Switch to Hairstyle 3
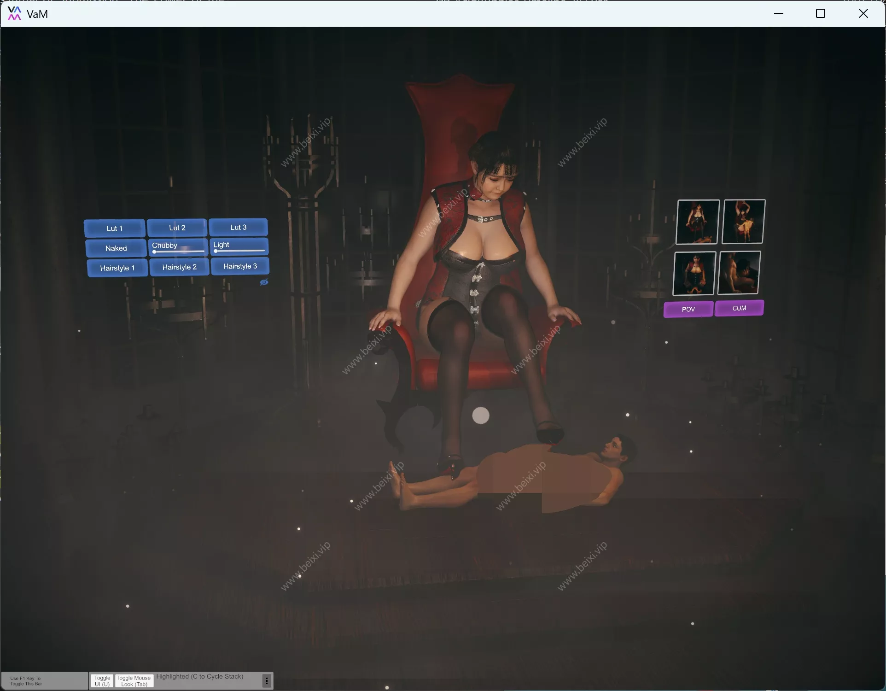The height and width of the screenshot is (691, 886). tap(239, 266)
